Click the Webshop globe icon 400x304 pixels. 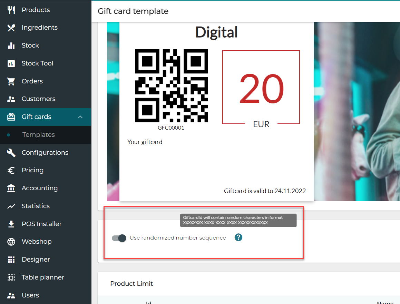(x=11, y=242)
